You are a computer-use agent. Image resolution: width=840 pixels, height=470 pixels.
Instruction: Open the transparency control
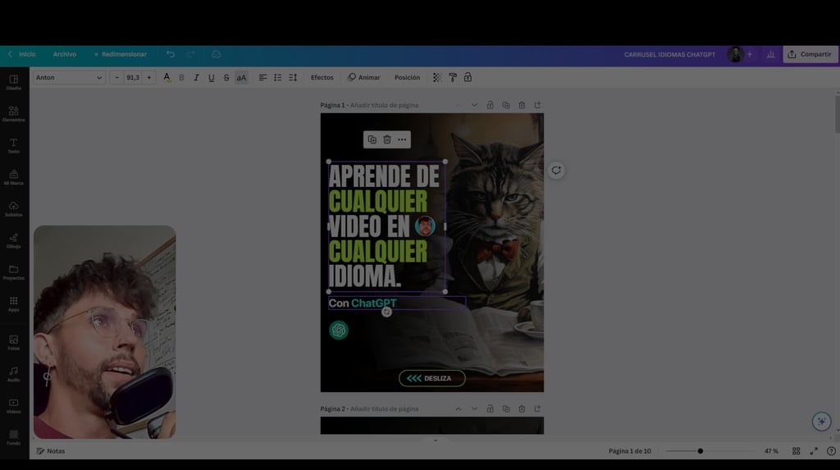437,78
